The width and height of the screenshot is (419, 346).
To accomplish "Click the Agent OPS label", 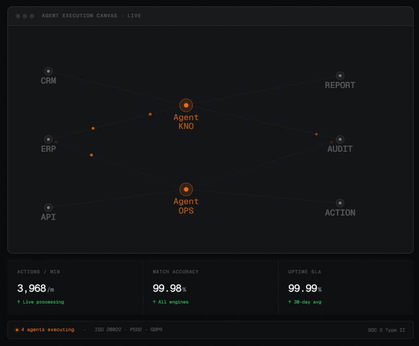I will click(x=186, y=206).
